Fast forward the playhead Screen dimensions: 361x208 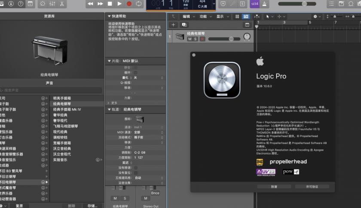pyautogui.click(x=100, y=4)
